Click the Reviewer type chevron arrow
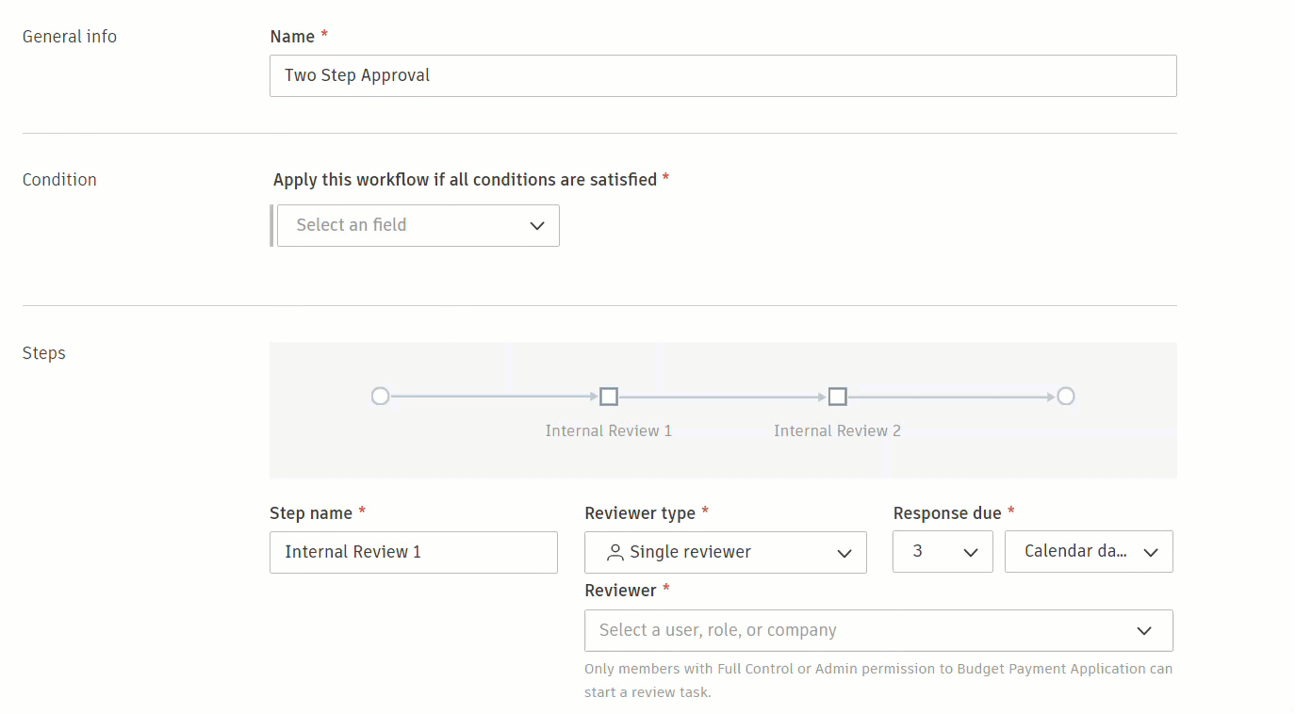The width and height of the screenshot is (1295, 714). tap(844, 554)
